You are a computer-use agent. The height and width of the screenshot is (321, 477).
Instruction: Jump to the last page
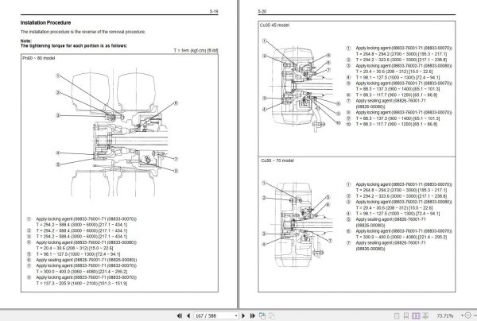coord(253,315)
